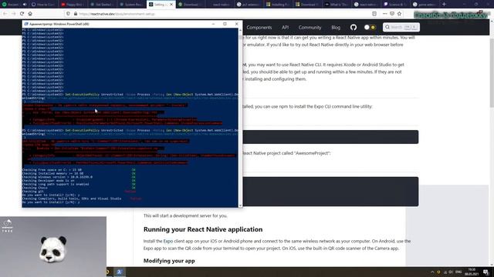This screenshot has width=494, height=277.
Task: Toggle the dark mode switch in navbar
Action: pyautogui.click(x=370, y=28)
